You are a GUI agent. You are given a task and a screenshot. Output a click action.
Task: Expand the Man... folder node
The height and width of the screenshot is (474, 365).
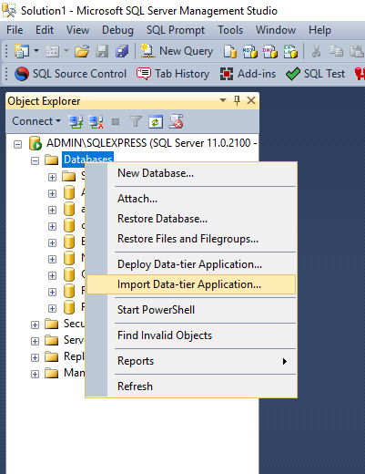point(35,374)
